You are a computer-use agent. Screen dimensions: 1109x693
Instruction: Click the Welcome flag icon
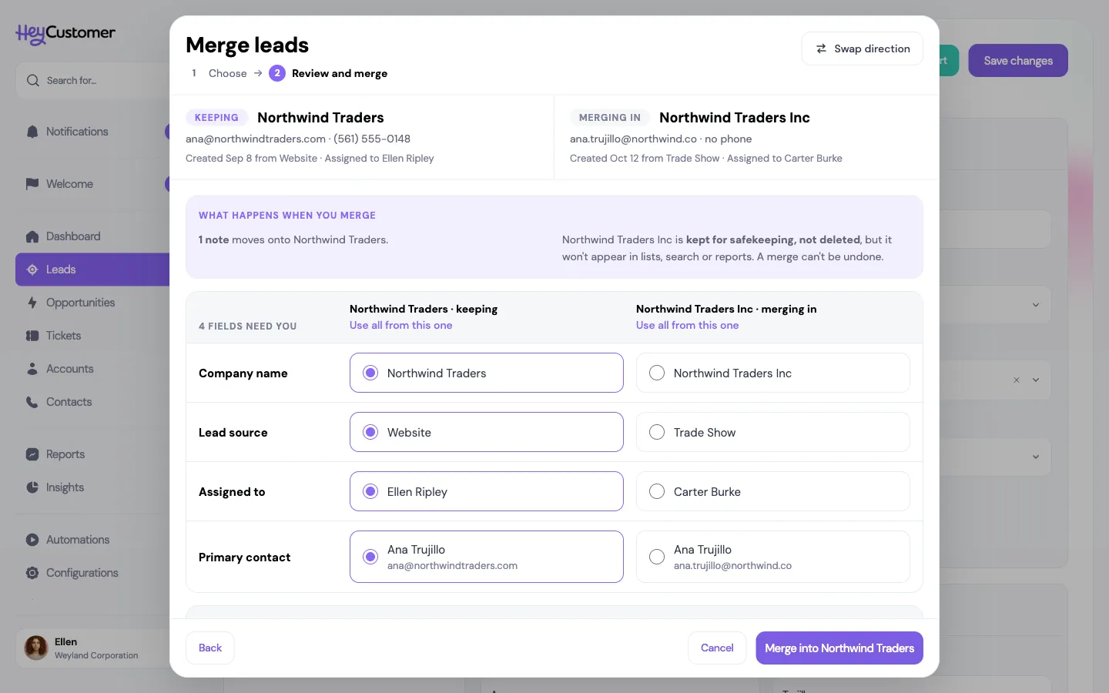[x=32, y=184]
